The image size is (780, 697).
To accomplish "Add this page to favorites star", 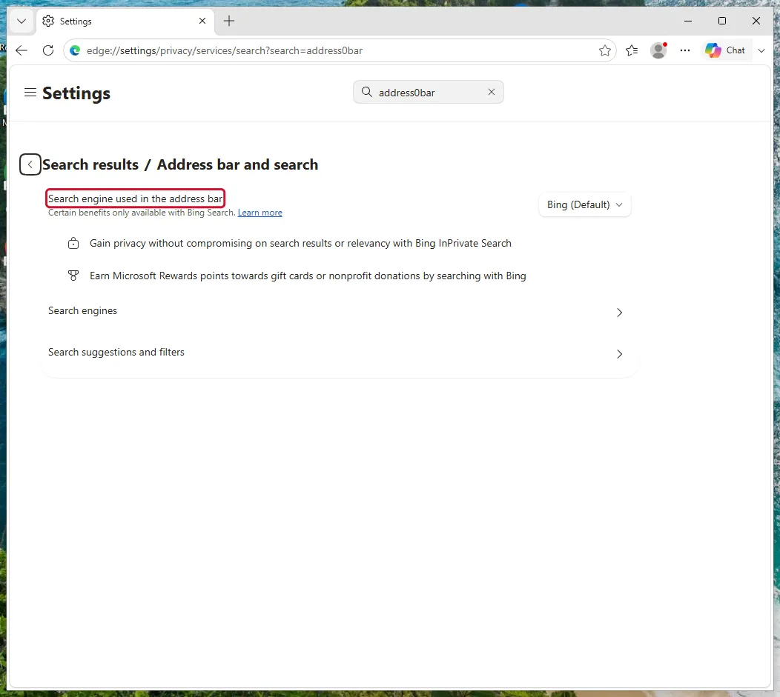I will point(604,50).
